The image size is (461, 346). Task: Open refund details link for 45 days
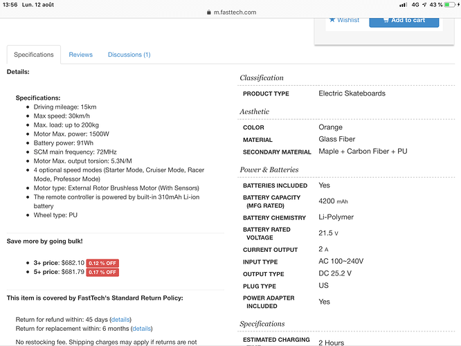(120, 320)
